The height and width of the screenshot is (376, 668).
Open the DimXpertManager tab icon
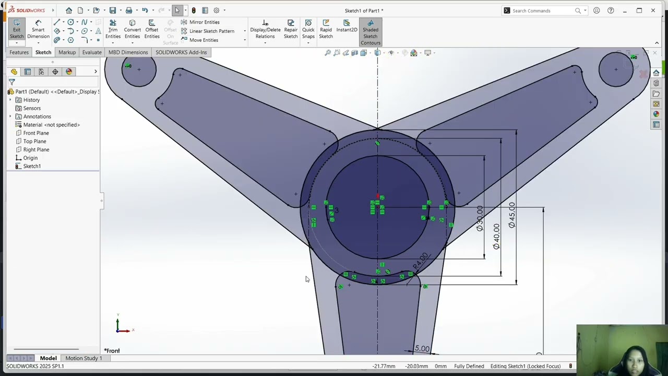[x=55, y=72]
